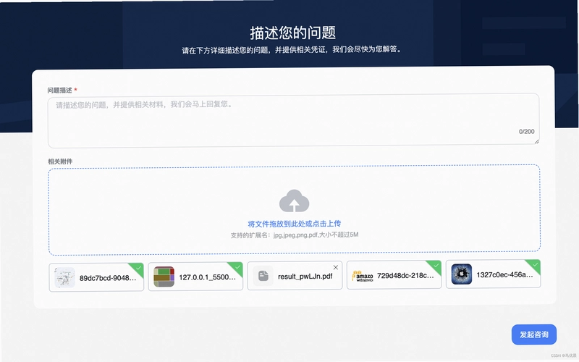Click 将文件拖放到此处或点击上传 link
The height and width of the screenshot is (362, 579).
(x=295, y=224)
